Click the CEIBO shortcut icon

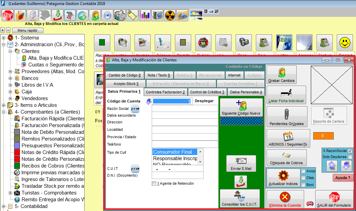click(x=284, y=42)
